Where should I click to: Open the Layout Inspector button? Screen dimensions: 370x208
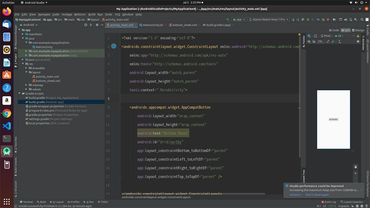coord(352,202)
